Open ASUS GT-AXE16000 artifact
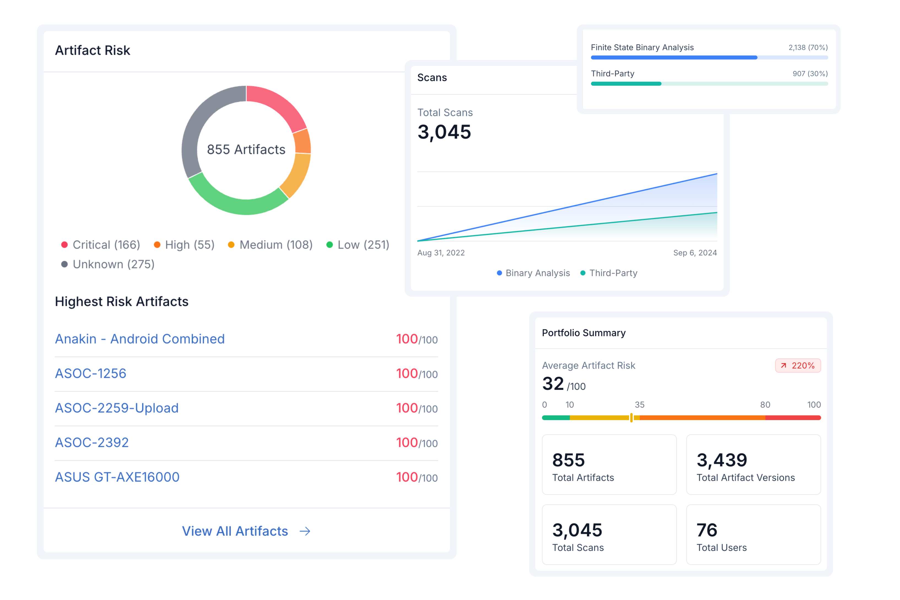 click(x=117, y=477)
